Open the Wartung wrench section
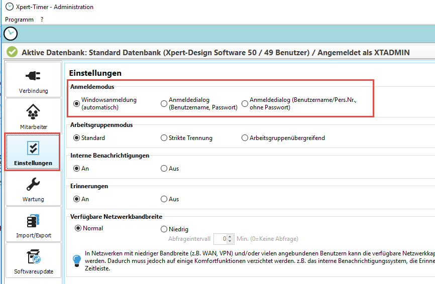The width and height of the screenshot is (435, 284). [x=33, y=188]
